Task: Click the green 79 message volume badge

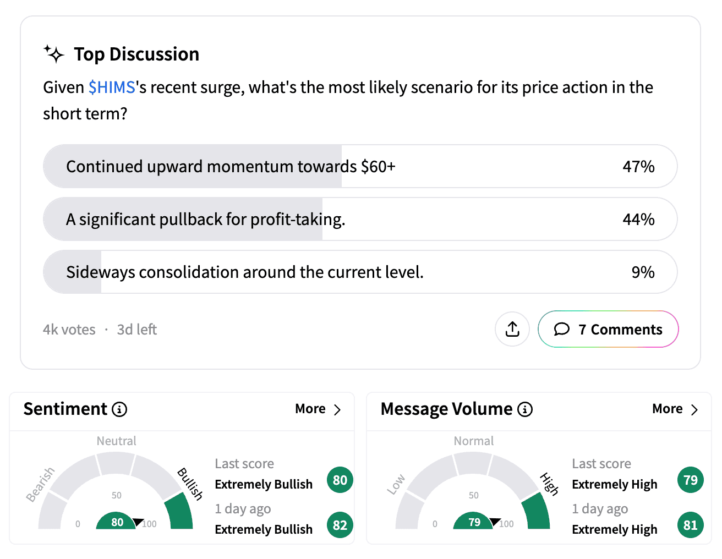Action: 691,480
